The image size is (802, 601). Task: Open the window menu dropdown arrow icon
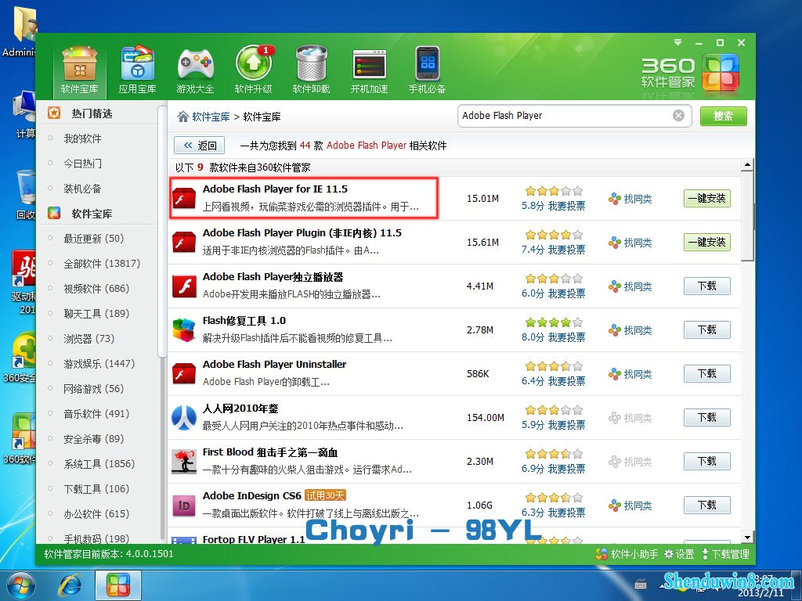click(677, 42)
